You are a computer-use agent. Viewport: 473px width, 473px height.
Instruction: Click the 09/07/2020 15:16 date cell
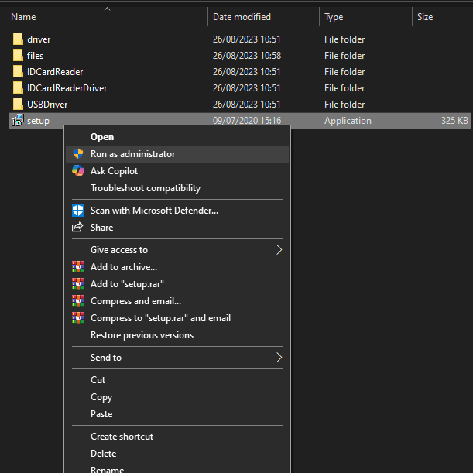coord(247,121)
